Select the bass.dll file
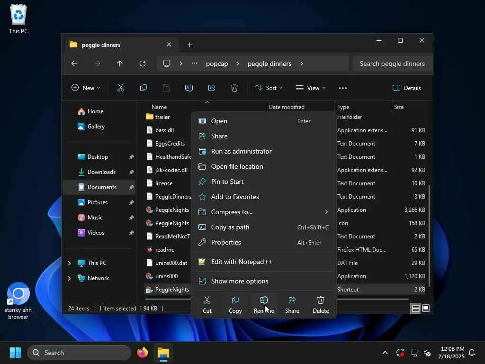The height and width of the screenshot is (364, 485). [x=164, y=130]
